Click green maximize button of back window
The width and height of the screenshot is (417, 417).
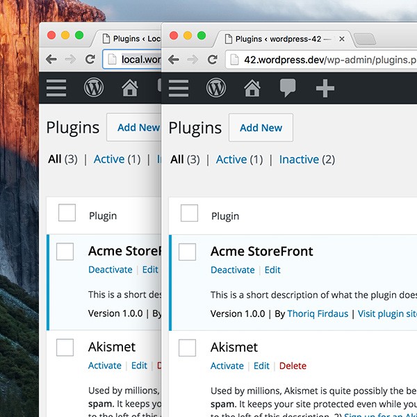(x=79, y=35)
